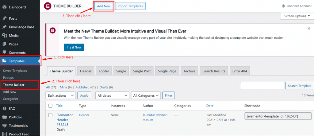Click the Knowledge Base pin icon
Image resolution: width=314 pixels, height=136 pixels.
pyautogui.click(x=4, y=27)
